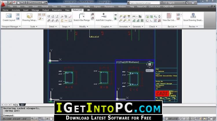Viewport: 217px width, 121px height.
Task: Switch to the Home ribbon tab
Action: [x=5, y=10]
